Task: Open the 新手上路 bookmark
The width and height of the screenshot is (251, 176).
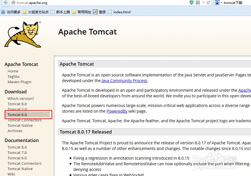Action: [60, 12]
